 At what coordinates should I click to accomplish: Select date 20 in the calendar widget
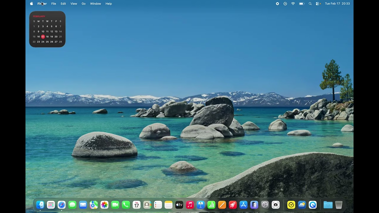click(x=56, y=37)
